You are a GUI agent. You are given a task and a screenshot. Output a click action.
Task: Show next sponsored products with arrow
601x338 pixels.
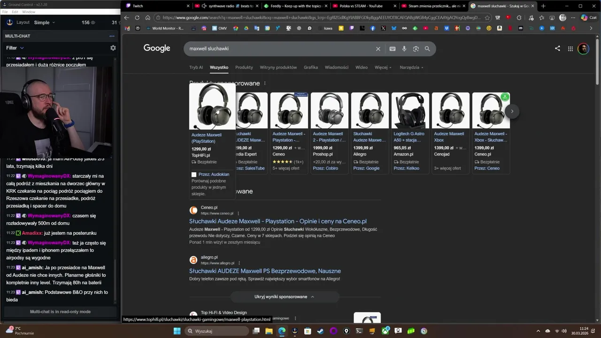tap(512, 111)
